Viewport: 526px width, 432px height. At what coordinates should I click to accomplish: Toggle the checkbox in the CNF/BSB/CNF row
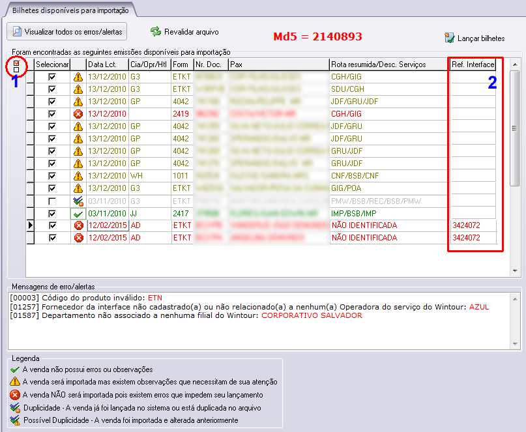(x=52, y=176)
